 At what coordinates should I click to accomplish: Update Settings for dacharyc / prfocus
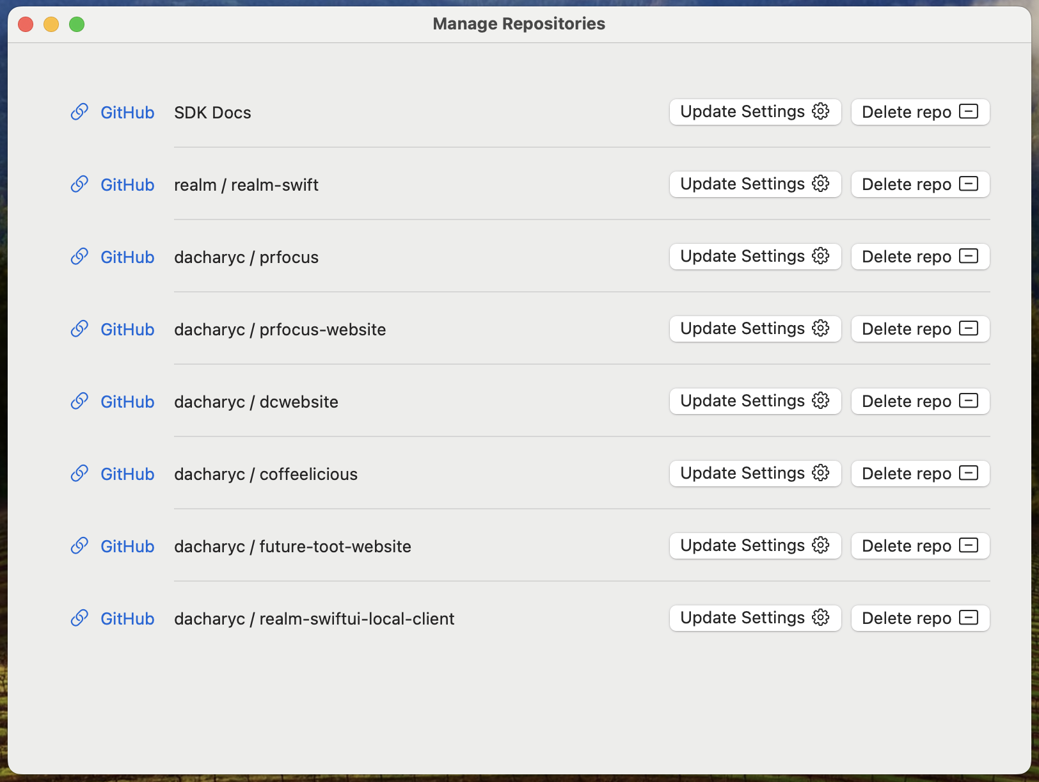(755, 257)
